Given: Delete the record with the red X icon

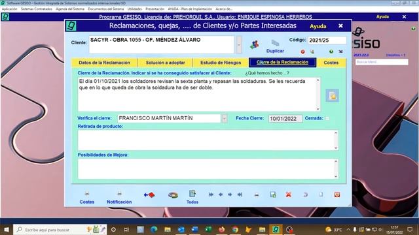Looking at the screenshot, I should coord(288,195).
